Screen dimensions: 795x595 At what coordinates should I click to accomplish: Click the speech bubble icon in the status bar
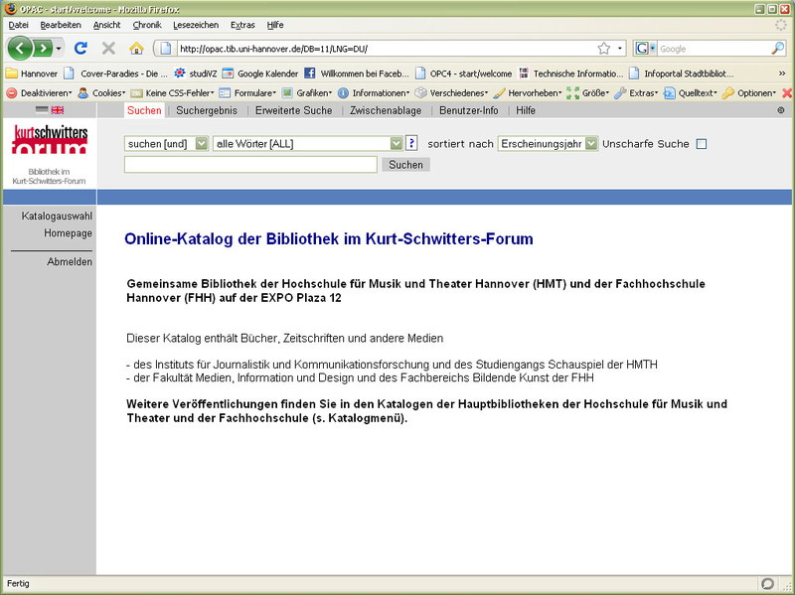point(767,583)
